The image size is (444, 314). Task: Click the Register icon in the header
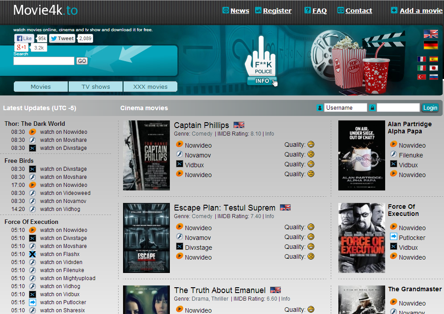click(x=258, y=11)
